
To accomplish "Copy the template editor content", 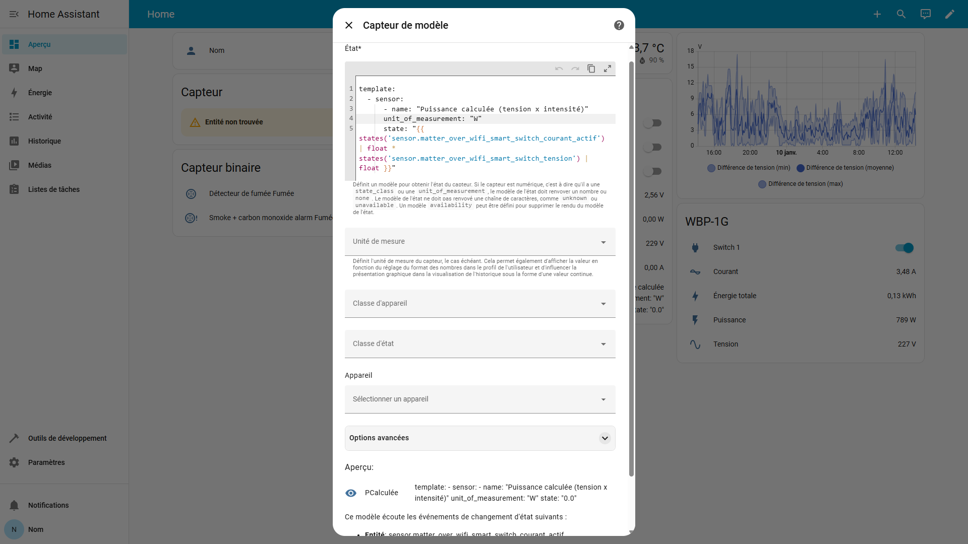I will click(591, 69).
